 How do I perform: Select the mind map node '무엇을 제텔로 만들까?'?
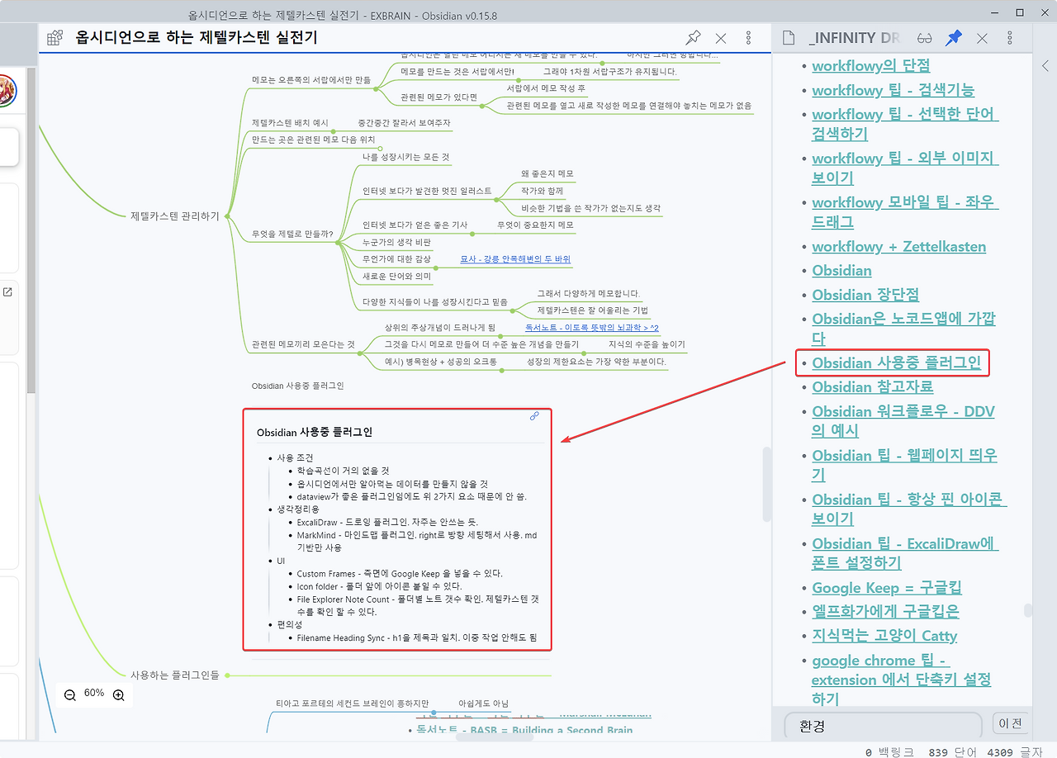click(x=292, y=235)
